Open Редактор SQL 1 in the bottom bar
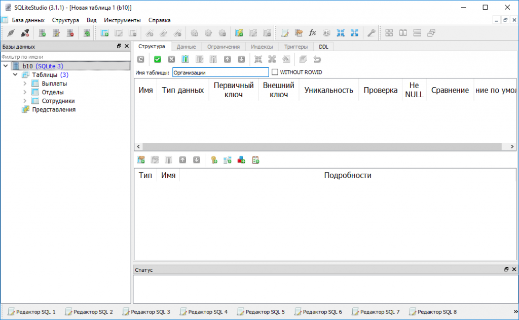 [x=32, y=312]
